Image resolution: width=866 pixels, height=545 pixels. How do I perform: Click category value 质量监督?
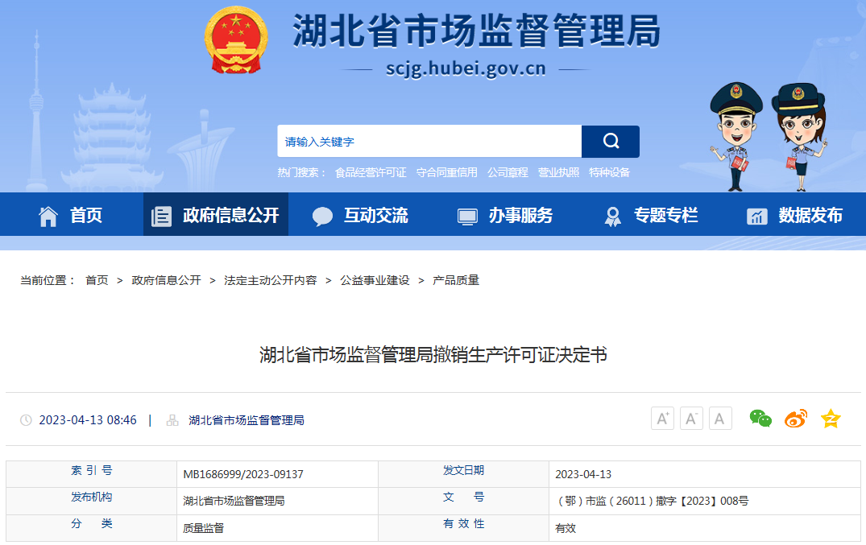point(203,528)
